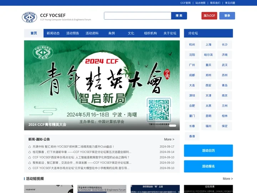Select the 桂林 sub-forum
The image size is (257, 193).
click(225, 116)
